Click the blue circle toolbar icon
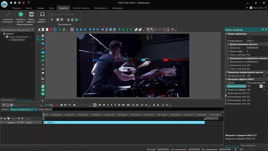The height and width of the screenshot is (151, 268). tap(55, 30)
